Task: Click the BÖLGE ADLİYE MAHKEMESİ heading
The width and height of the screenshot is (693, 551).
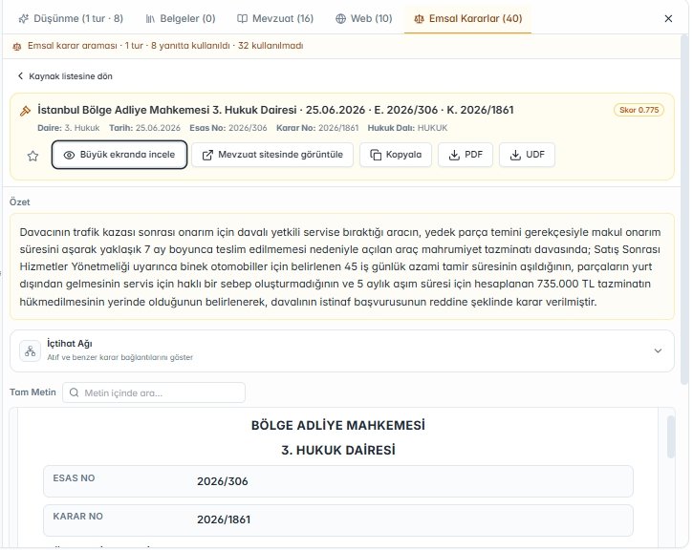Action: pos(338,425)
